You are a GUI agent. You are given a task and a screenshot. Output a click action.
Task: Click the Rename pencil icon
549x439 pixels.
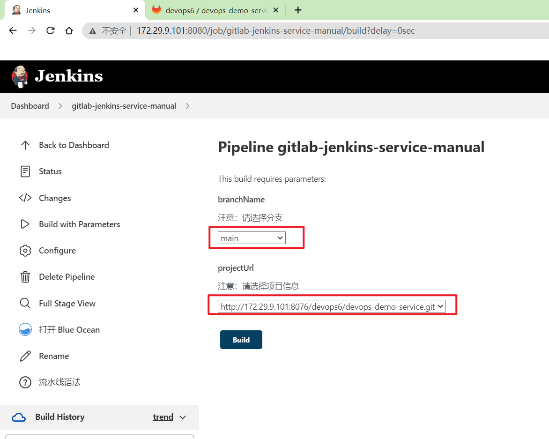25,356
